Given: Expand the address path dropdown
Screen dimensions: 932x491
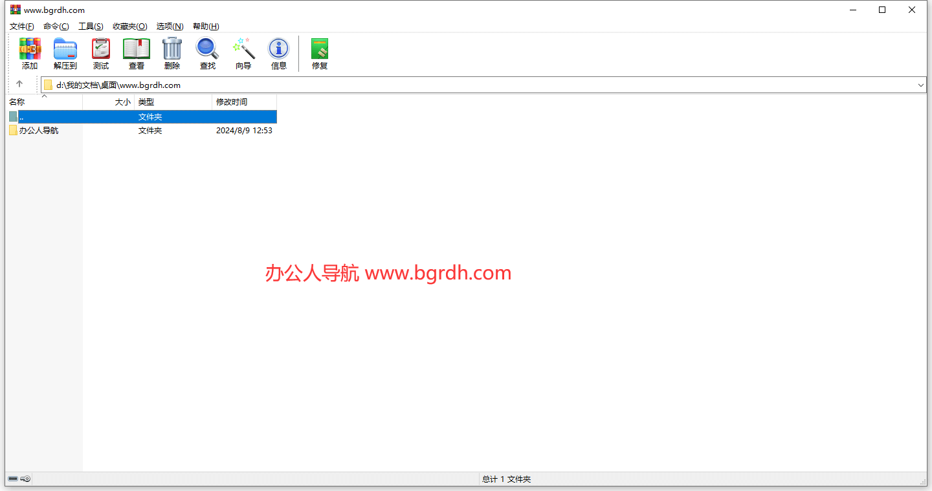Looking at the screenshot, I should pos(920,85).
